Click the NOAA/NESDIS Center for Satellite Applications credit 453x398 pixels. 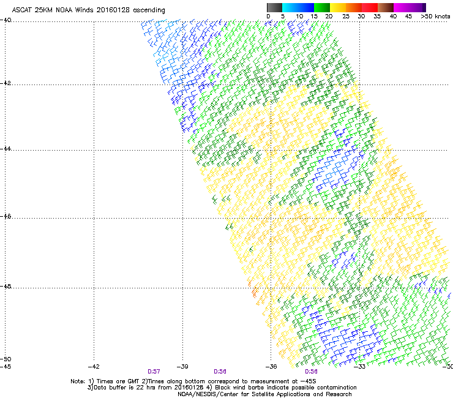pos(264,394)
